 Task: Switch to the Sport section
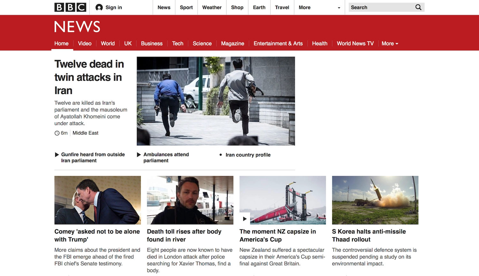click(x=186, y=7)
